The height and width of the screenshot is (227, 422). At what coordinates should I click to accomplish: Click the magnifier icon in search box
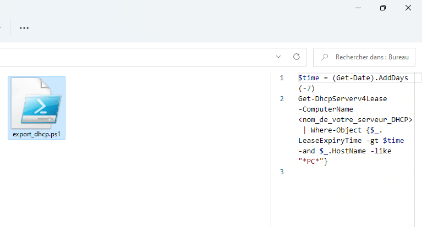point(325,57)
